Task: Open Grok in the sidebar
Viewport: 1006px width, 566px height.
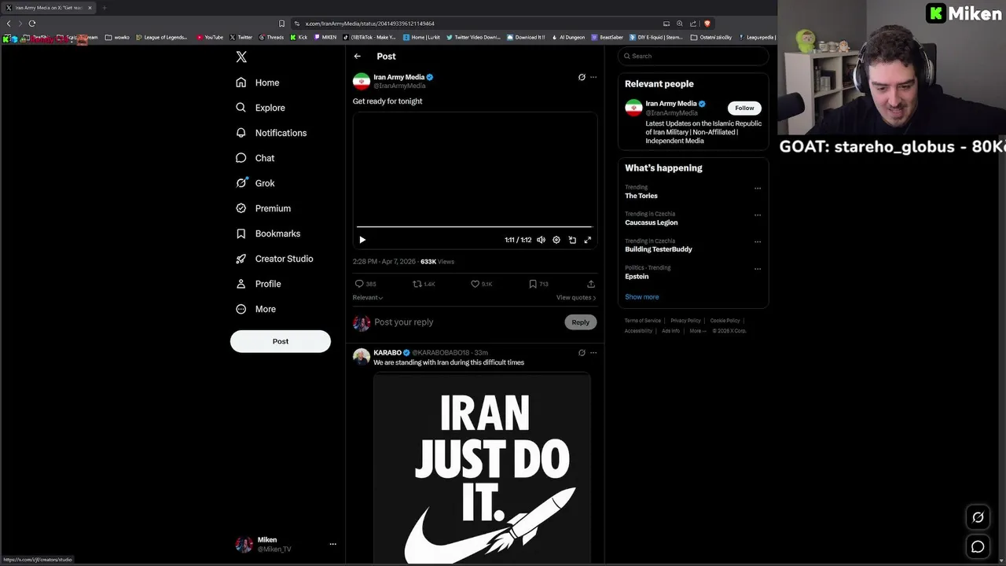Action: (255, 183)
